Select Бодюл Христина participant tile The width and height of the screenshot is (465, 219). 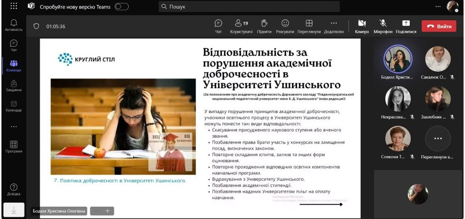pyautogui.click(x=397, y=62)
